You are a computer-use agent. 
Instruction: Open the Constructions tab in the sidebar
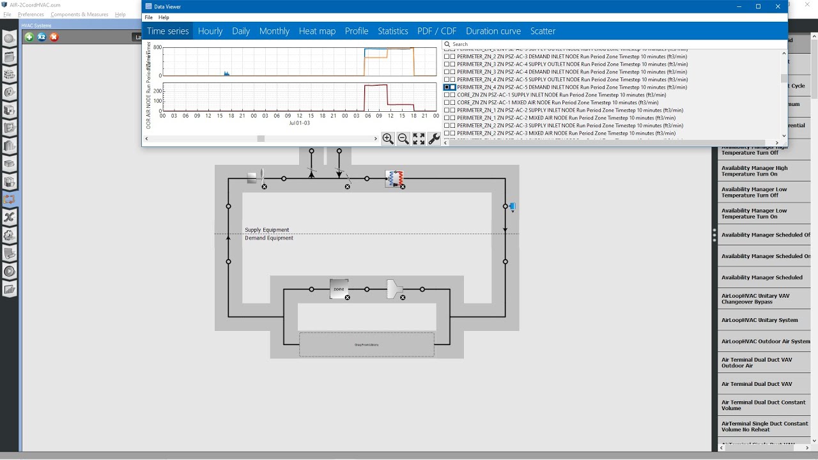point(9,75)
